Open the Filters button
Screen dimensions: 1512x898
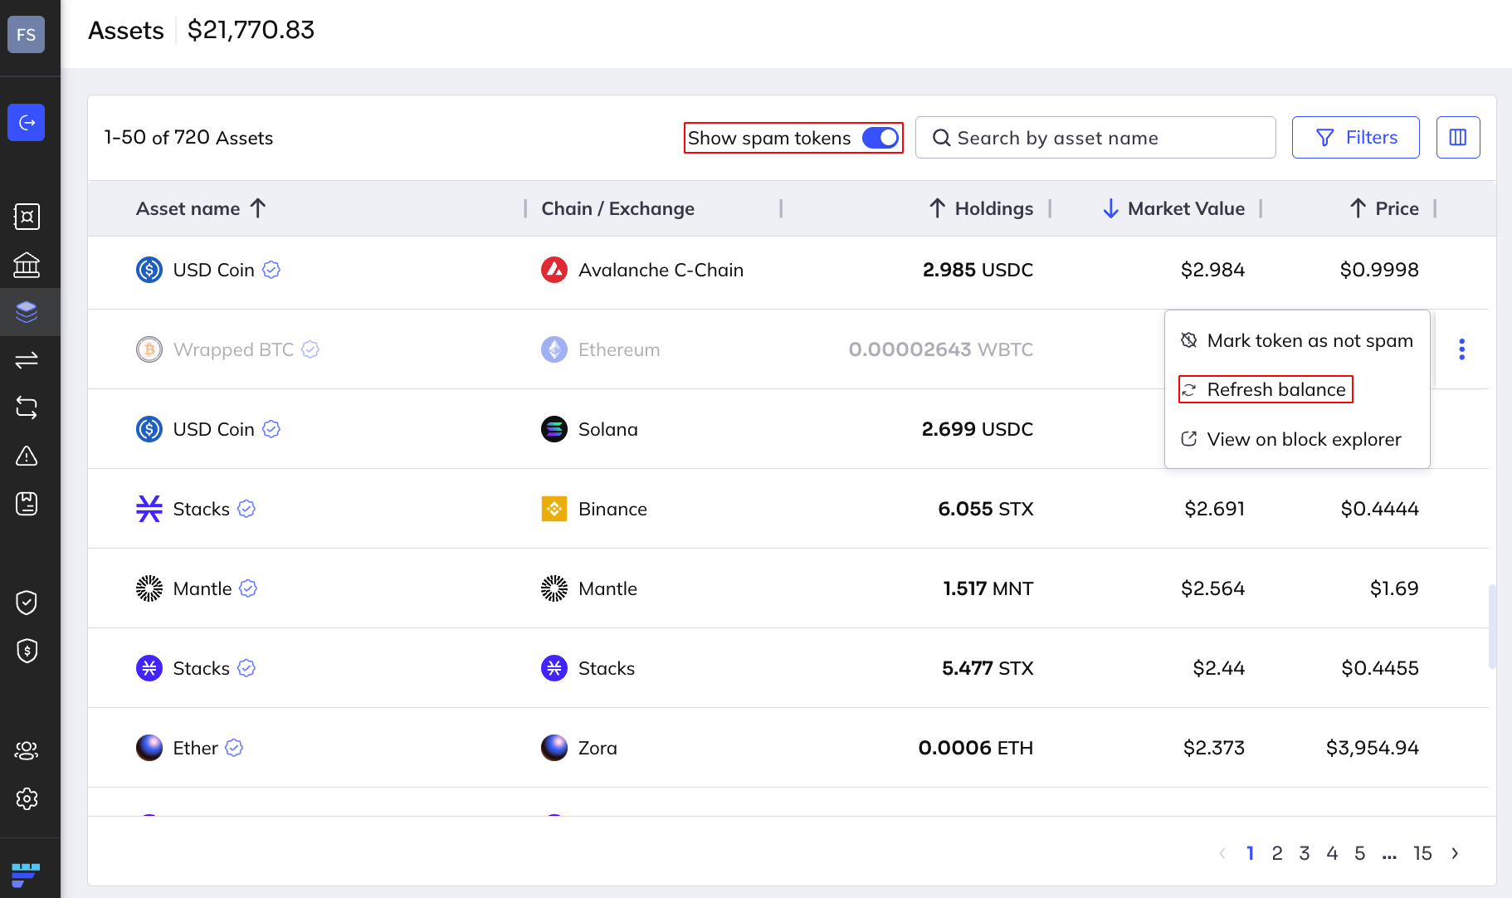tap(1355, 138)
